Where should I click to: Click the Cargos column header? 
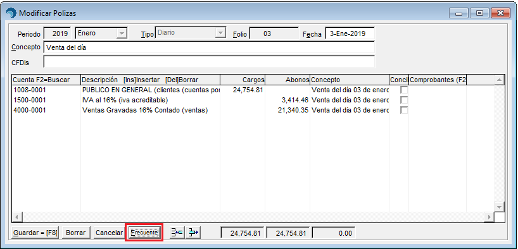(243, 80)
